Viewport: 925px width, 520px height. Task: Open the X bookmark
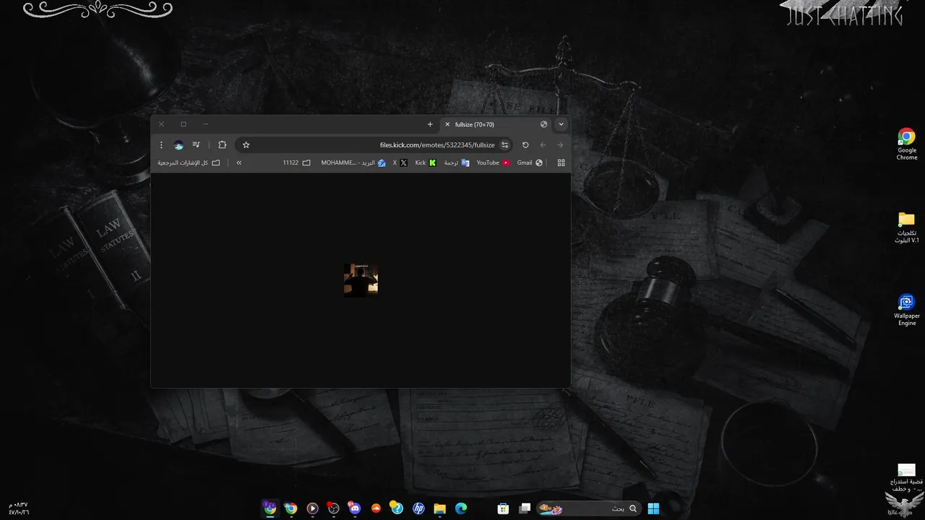tap(400, 163)
